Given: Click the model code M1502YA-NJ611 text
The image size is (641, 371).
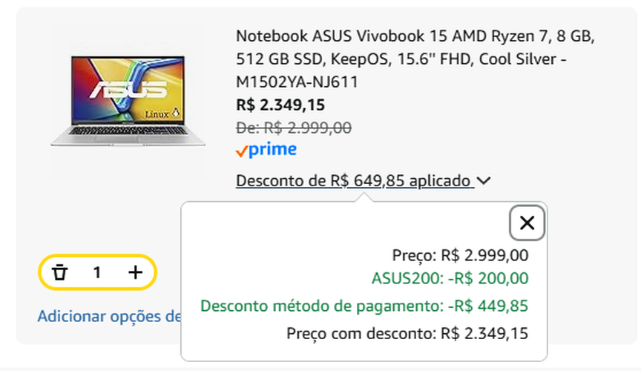Looking at the screenshot, I should pos(297,82).
